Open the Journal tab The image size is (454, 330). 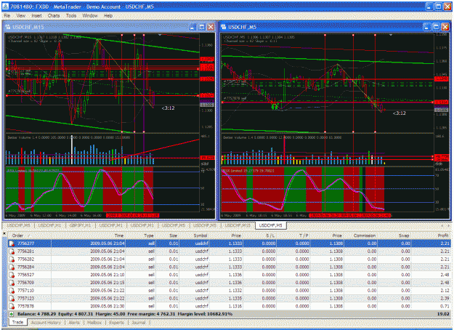[139, 322]
